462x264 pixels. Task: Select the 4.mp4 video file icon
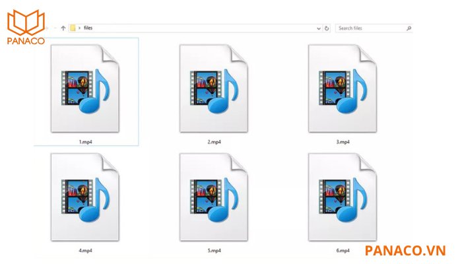[x=85, y=197]
